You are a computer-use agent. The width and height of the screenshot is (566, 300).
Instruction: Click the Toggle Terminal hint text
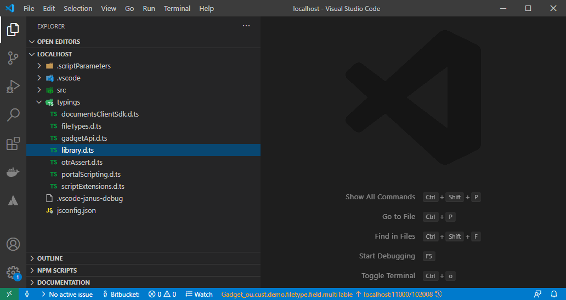point(388,276)
